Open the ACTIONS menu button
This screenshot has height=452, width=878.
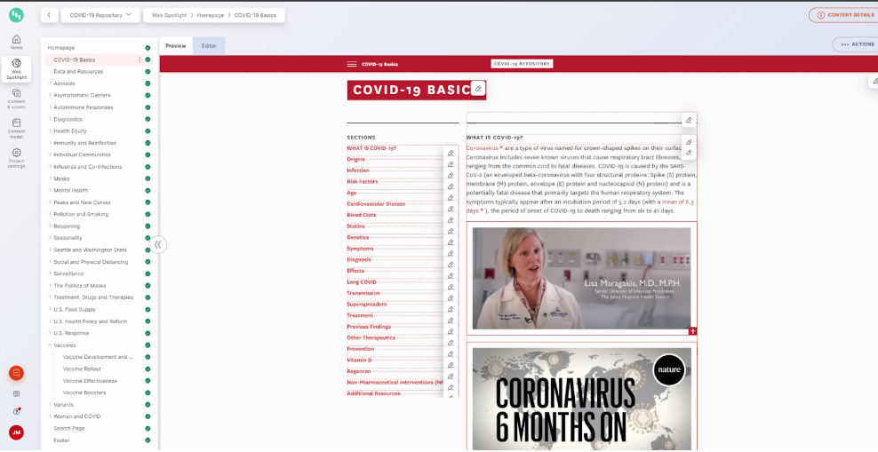point(856,44)
